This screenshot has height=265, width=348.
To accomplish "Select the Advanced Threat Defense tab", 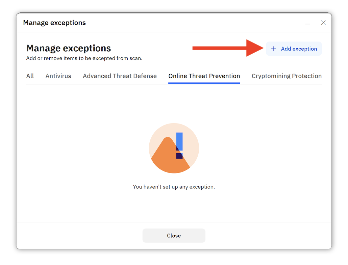I will coord(120,76).
